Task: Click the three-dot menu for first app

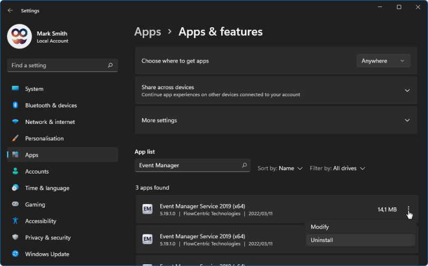Action: [x=408, y=209]
